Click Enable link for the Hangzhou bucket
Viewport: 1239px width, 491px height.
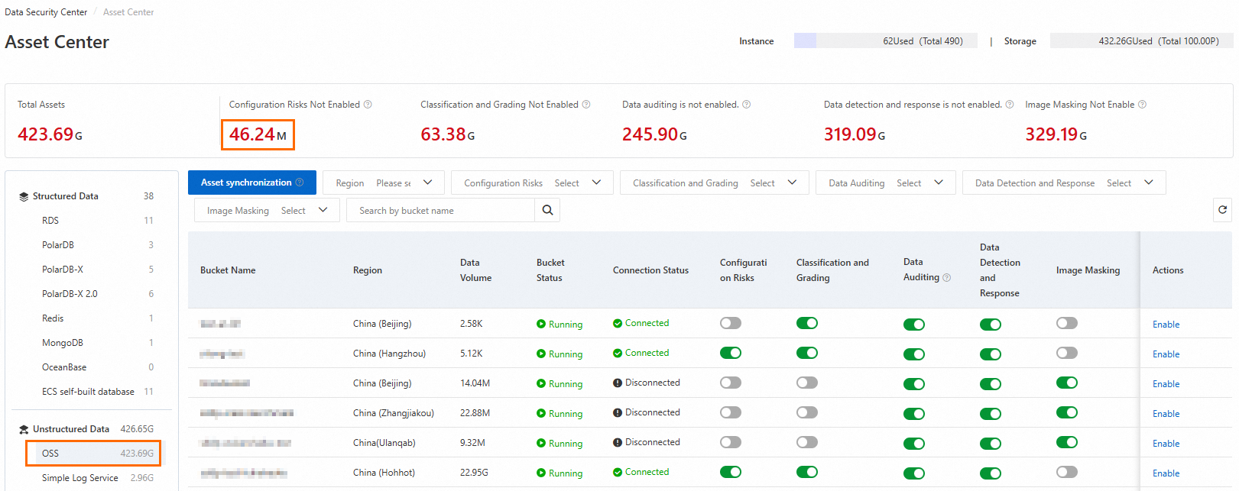click(x=1166, y=354)
